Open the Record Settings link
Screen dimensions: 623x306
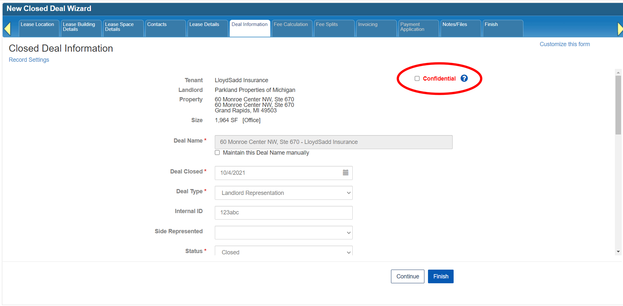[29, 60]
